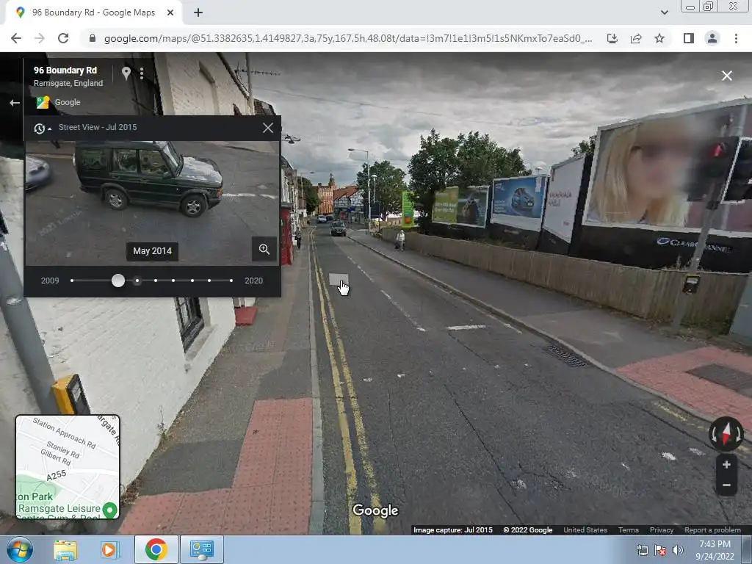Screen dimensions: 752x564
Task: Open File Explorer from the taskbar
Action: (65, 549)
